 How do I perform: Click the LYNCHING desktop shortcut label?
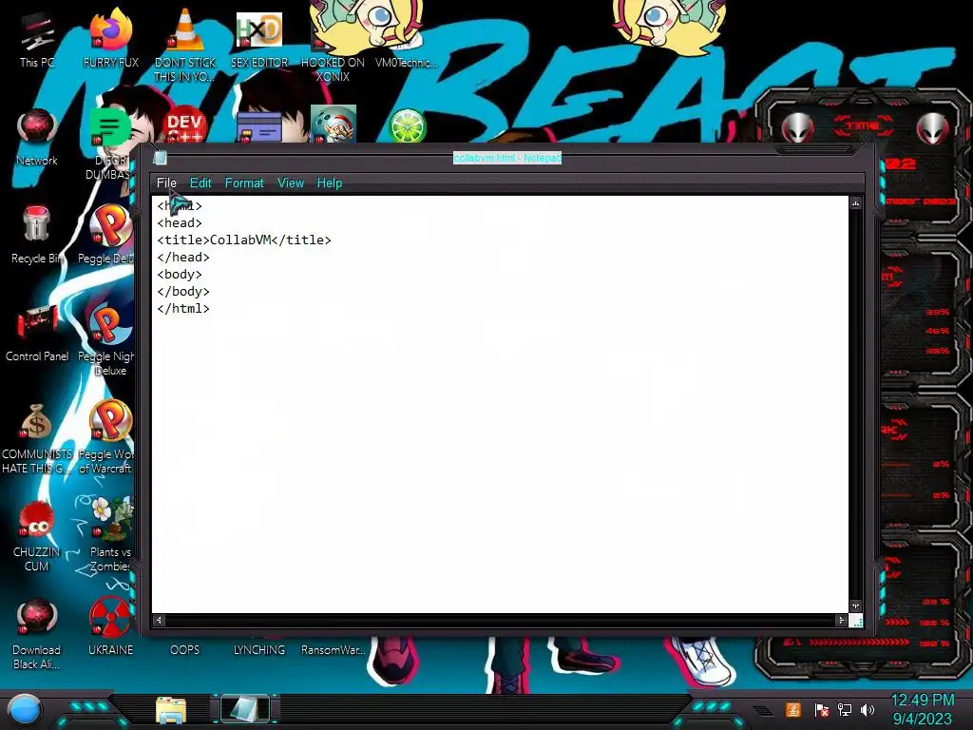pyautogui.click(x=258, y=650)
